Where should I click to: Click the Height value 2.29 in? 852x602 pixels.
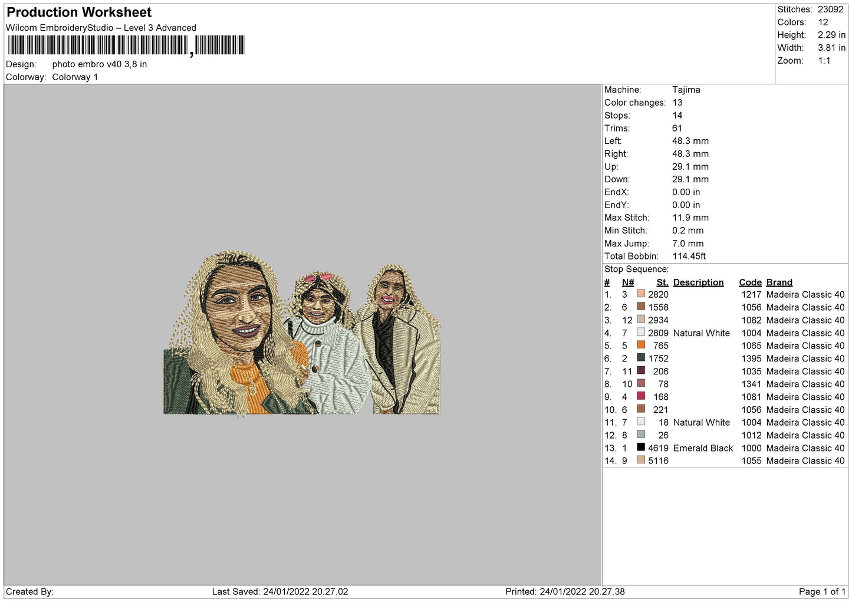click(x=832, y=35)
